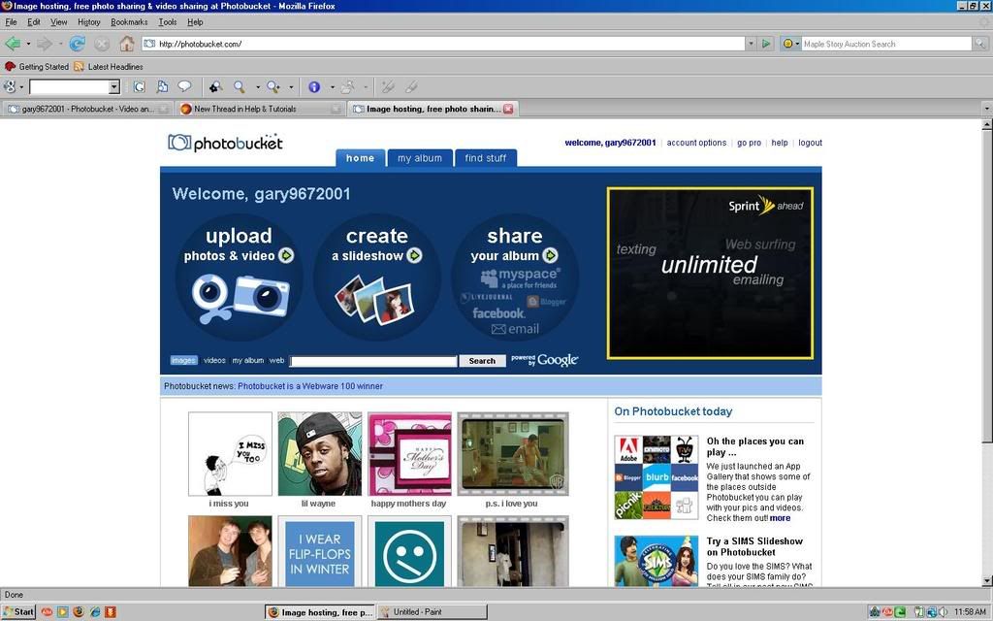This screenshot has height=621, width=993.
Task: Open the account options link
Action: coord(696,143)
